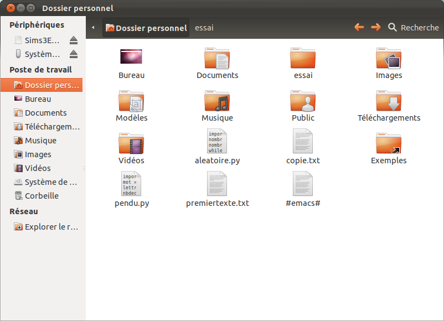Open the Téléchargements folder icon in main view
Screen dimensions: 444x321
tap(389, 101)
